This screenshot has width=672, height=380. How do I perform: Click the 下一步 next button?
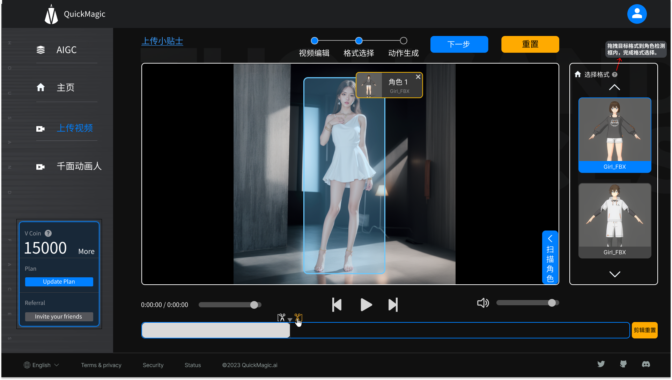459,44
